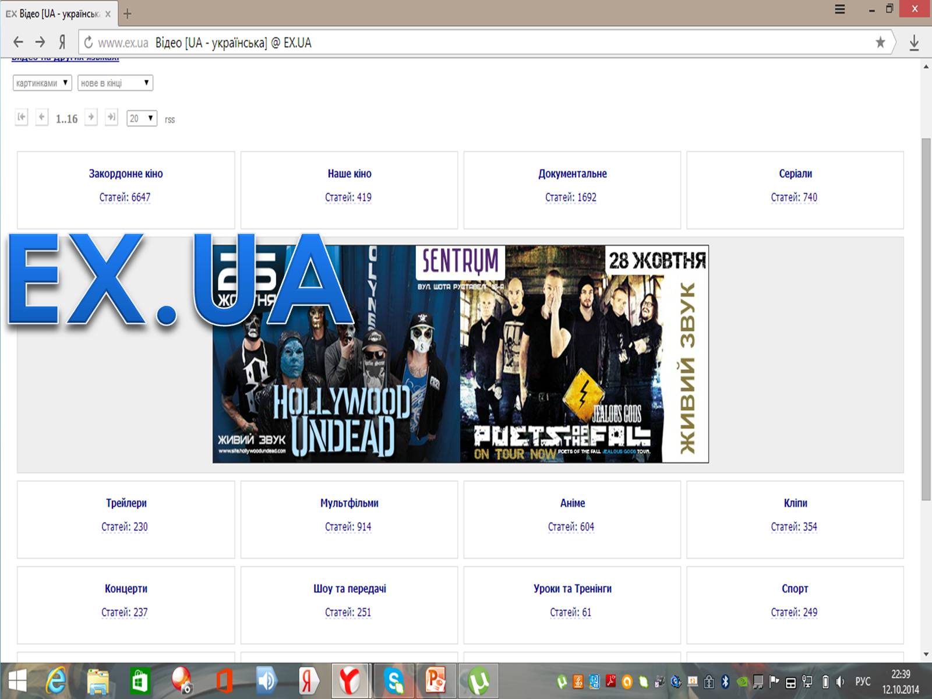Screen dimensions: 932x699
Task: Open the Windows Store taskbar icon
Action: pyautogui.click(x=140, y=681)
